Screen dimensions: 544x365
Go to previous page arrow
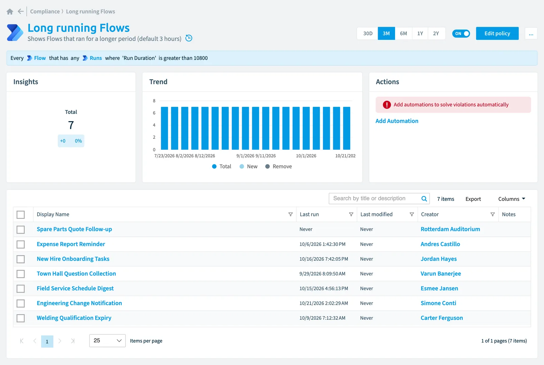tap(35, 341)
